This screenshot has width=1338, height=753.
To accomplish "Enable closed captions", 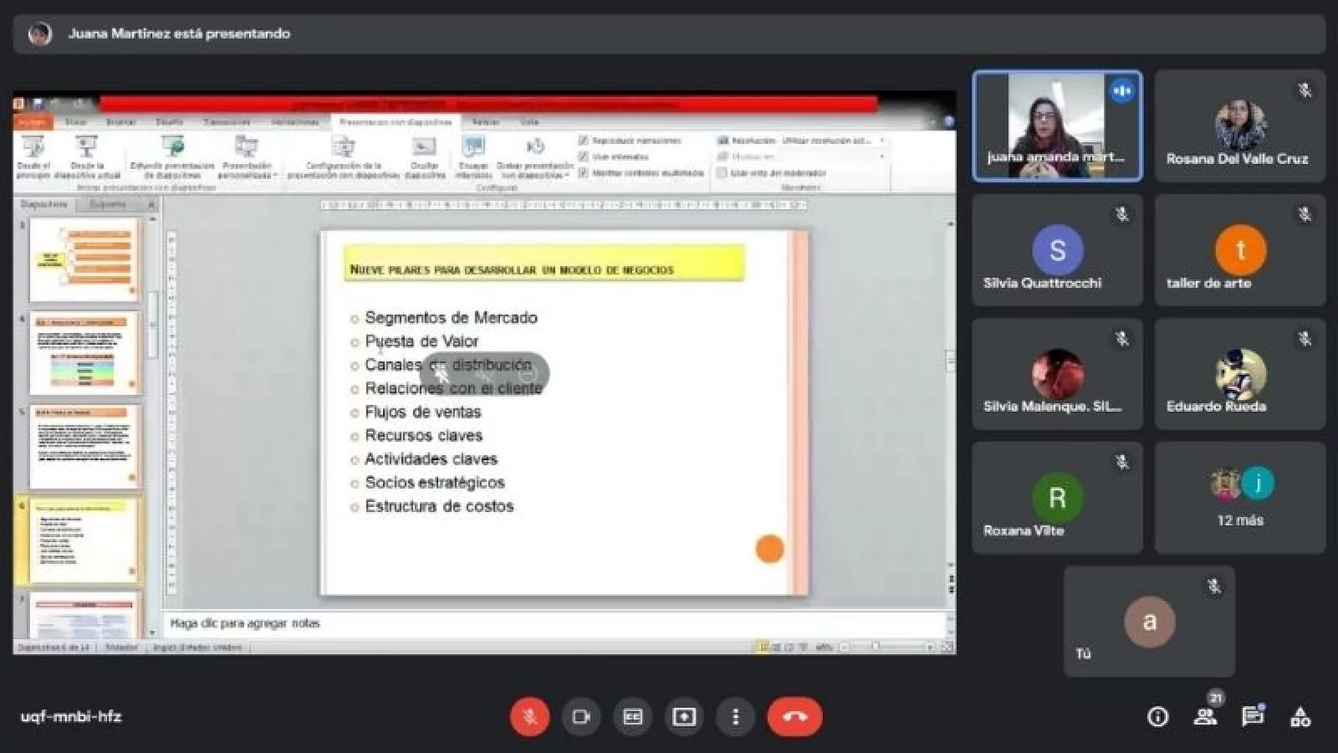I will pos(632,717).
